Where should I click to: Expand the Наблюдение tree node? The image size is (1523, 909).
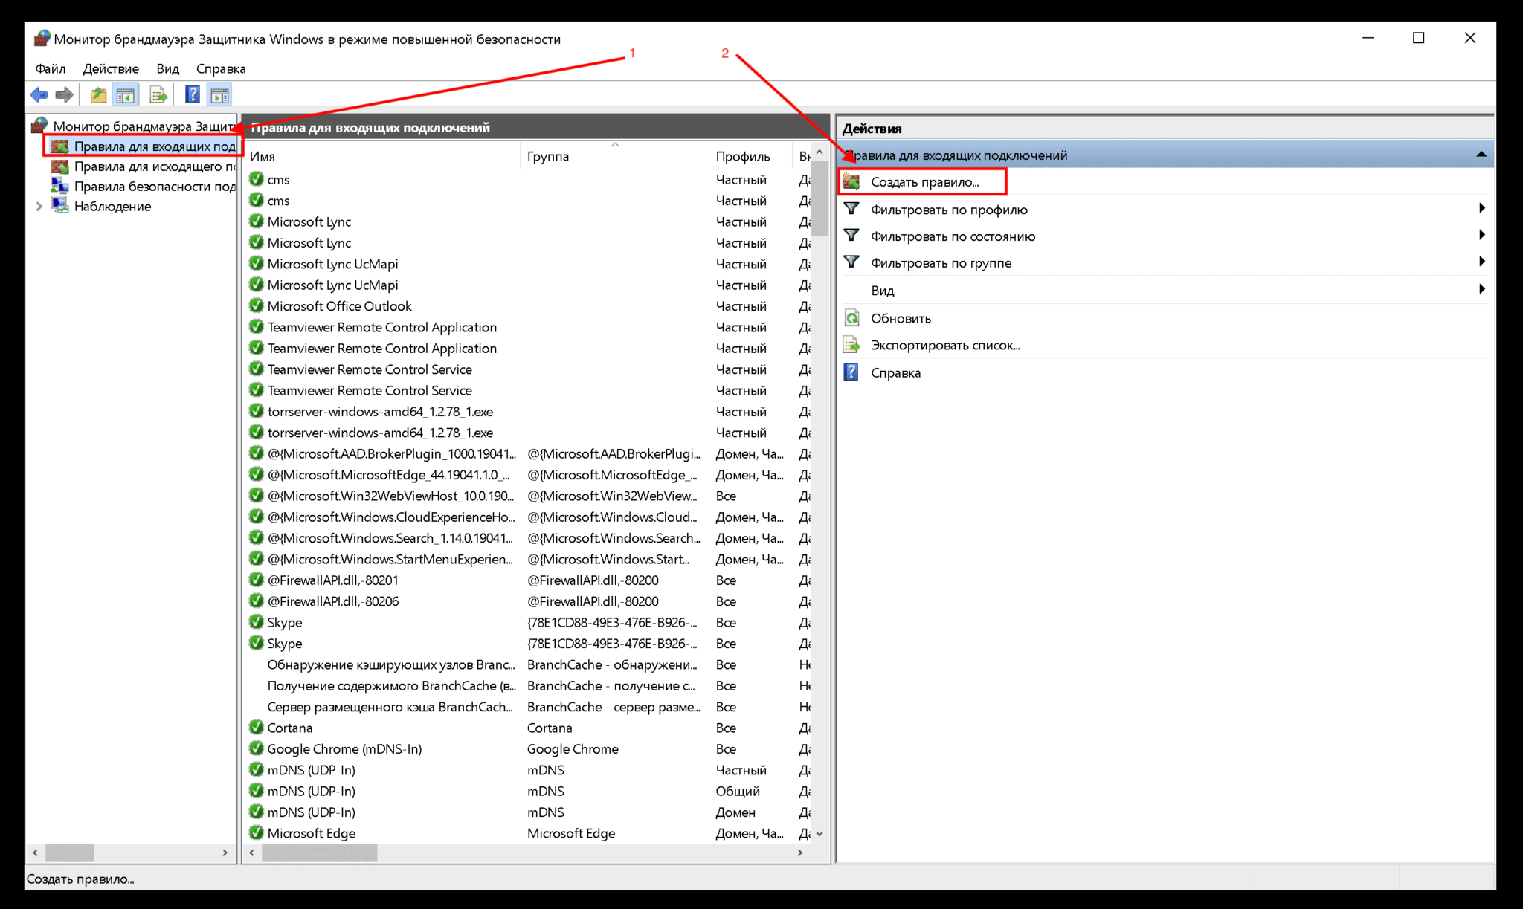pos(39,207)
